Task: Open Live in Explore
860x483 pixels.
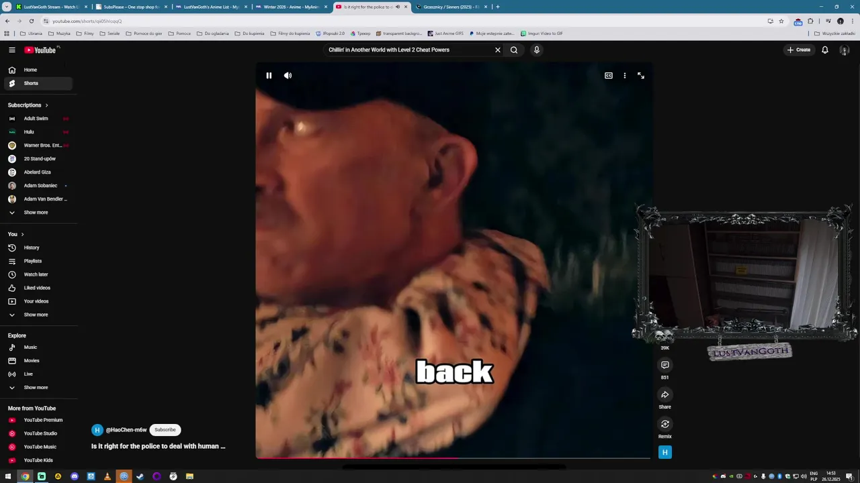Action: pos(38,374)
